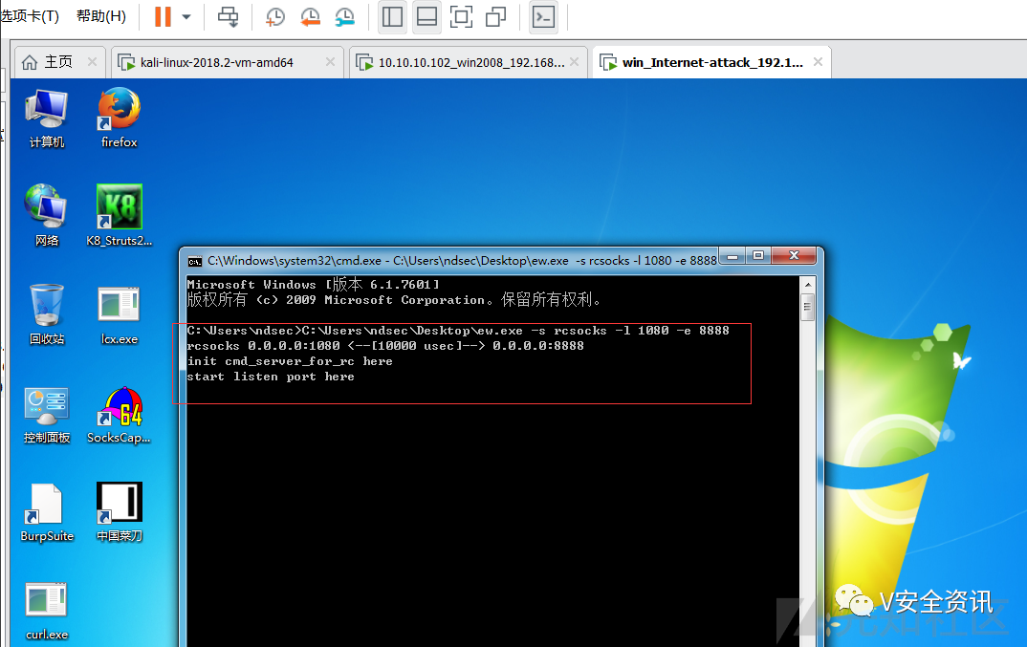Click 'start listen port here' line
Viewport: 1027px width, 647px height.
point(271,377)
